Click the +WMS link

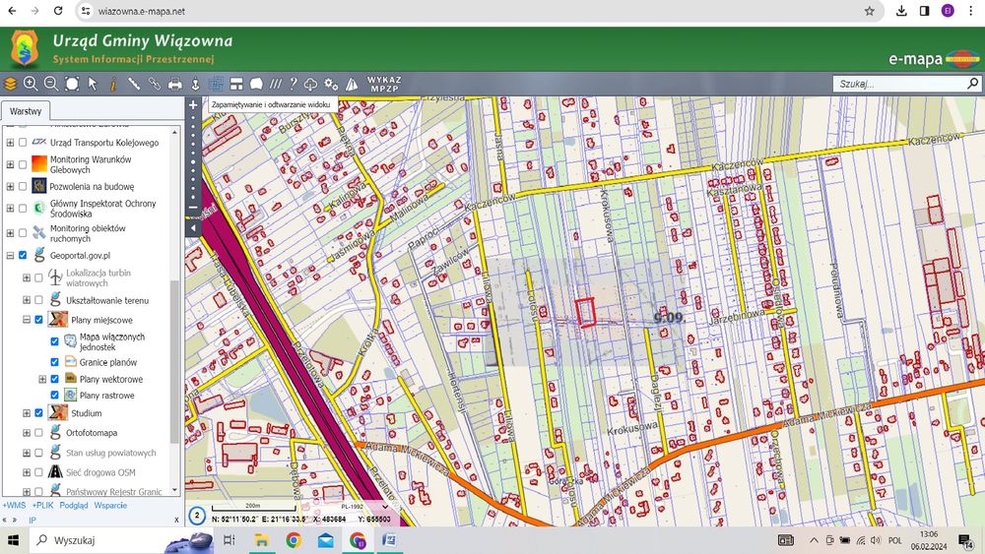pos(13,506)
